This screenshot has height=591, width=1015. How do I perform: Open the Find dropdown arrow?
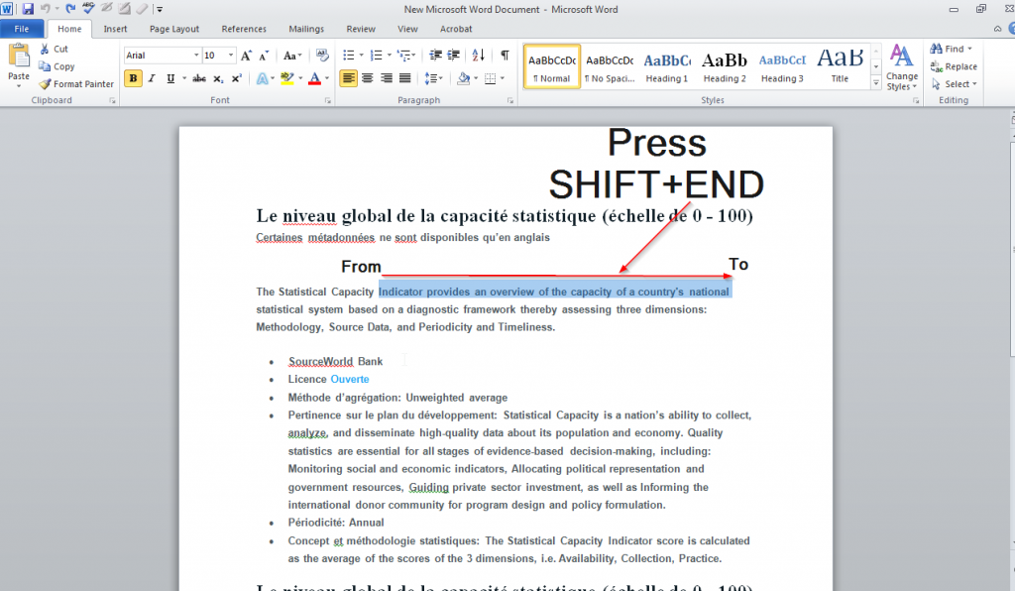969,49
